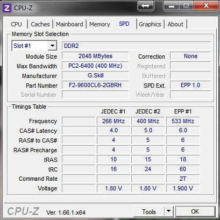Image resolution: width=220 pixels, height=220 pixels.
Task: Open the Graphics tab
Action: click(150, 24)
